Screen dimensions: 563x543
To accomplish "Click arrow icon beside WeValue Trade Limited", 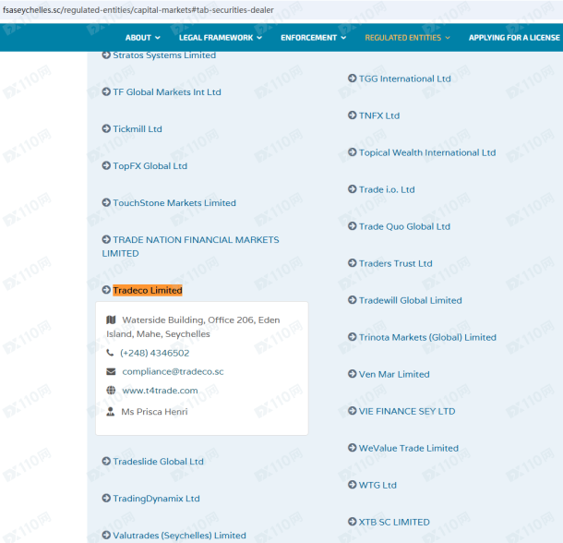I will click(353, 448).
